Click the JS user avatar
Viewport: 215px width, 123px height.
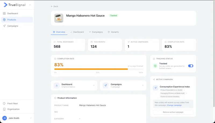point(5,118)
